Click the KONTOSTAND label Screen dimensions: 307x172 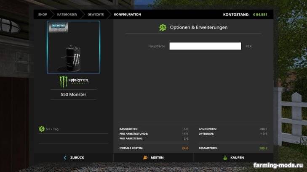(x=236, y=14)
